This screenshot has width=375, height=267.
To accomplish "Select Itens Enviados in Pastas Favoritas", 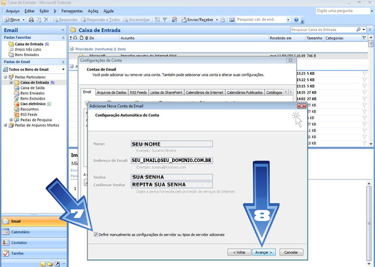I will tap(24, 55).
